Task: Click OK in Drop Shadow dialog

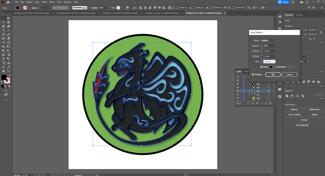Action: (x=273, y=74)
